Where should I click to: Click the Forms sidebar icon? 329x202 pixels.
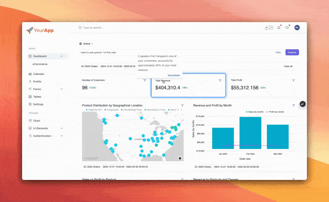click(x=30, y=89)
